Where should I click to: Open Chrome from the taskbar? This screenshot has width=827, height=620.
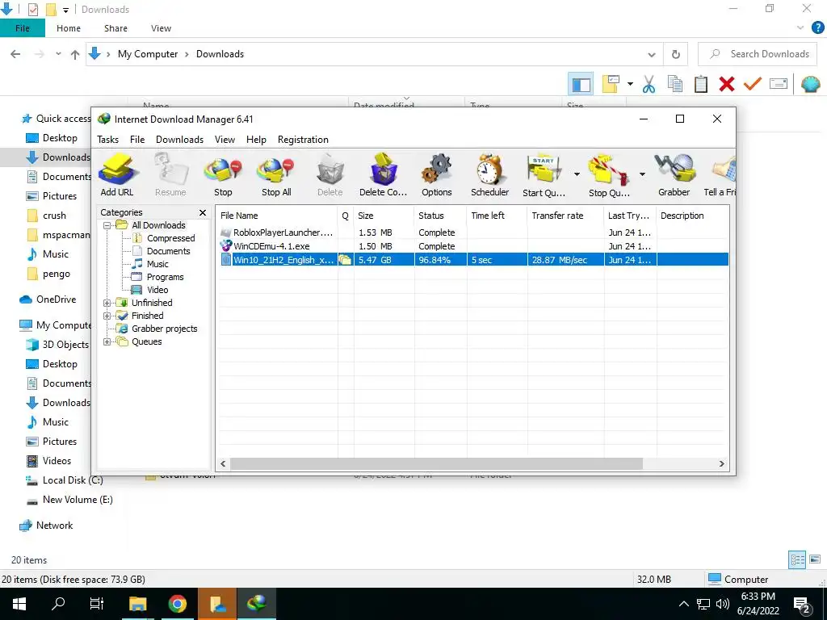point(177,604)
